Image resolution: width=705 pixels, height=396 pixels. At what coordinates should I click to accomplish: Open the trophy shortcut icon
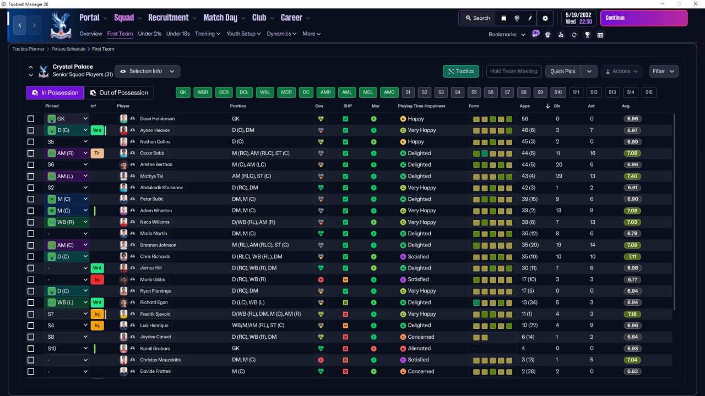pos(587,35)
